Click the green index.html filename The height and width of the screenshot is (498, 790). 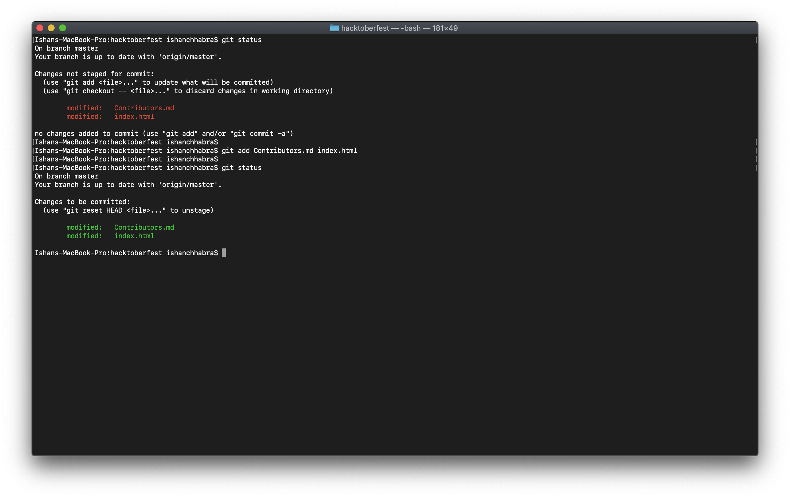(x=134, y=236)
